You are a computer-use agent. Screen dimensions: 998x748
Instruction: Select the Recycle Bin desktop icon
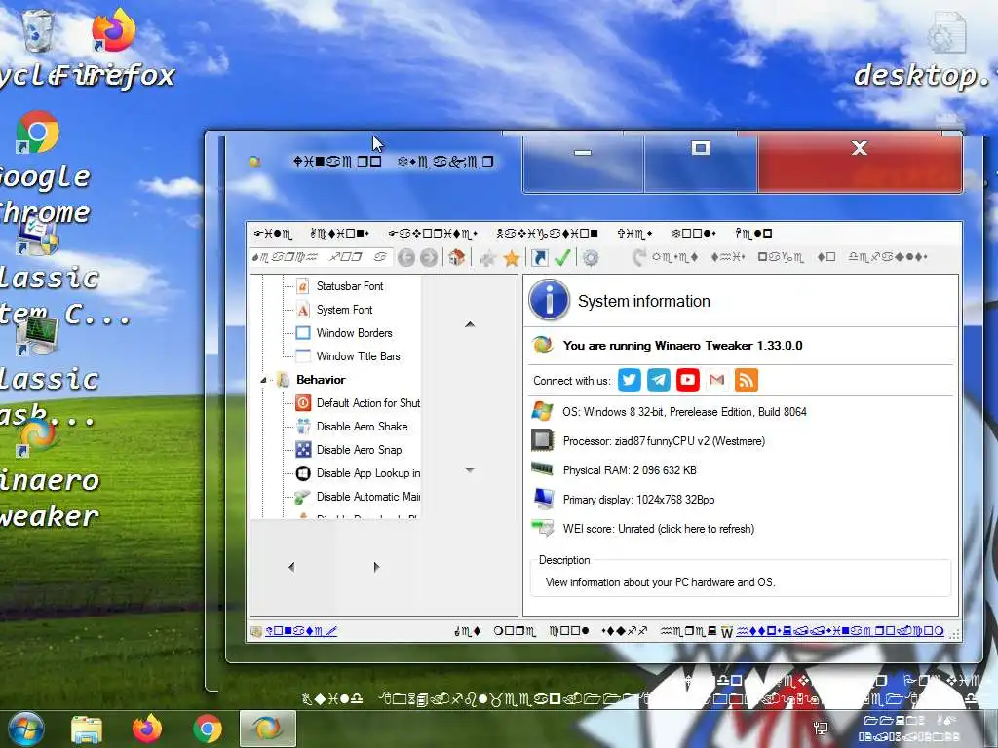pyautogui.click(x=38, y=30)
